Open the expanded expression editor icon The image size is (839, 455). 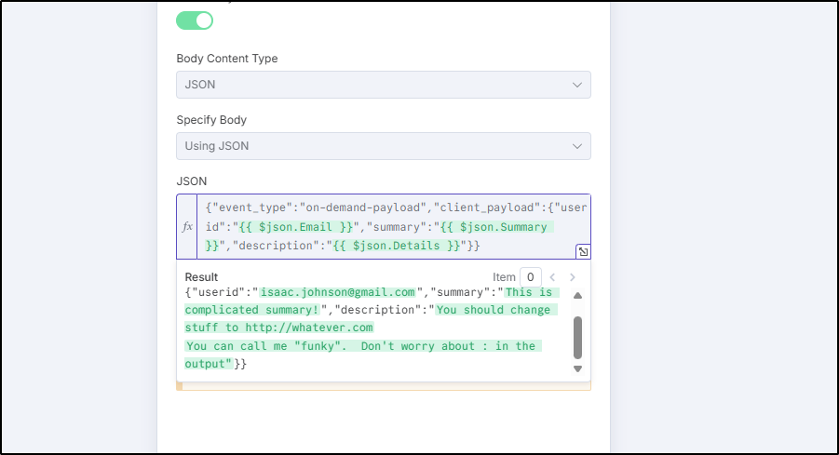tap(583, 252)
